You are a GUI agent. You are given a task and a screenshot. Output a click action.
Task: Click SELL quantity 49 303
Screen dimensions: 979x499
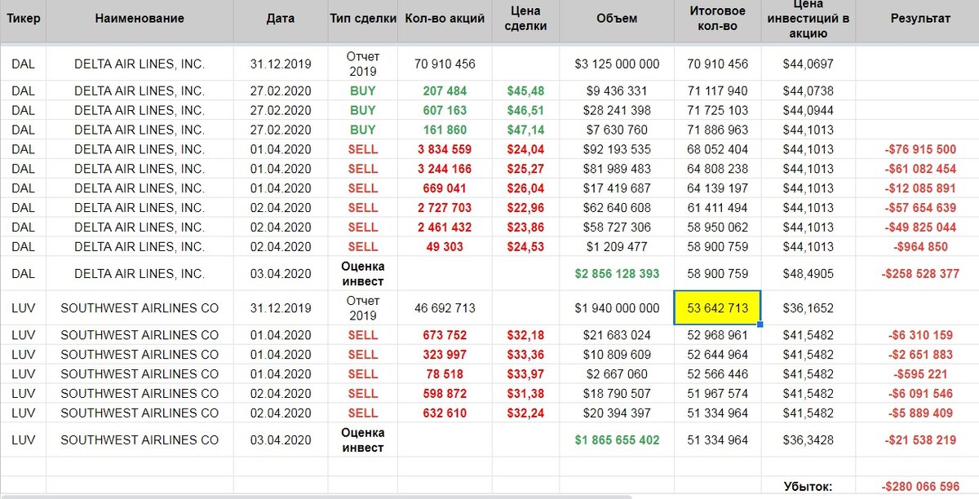click(x=445, y=247)
